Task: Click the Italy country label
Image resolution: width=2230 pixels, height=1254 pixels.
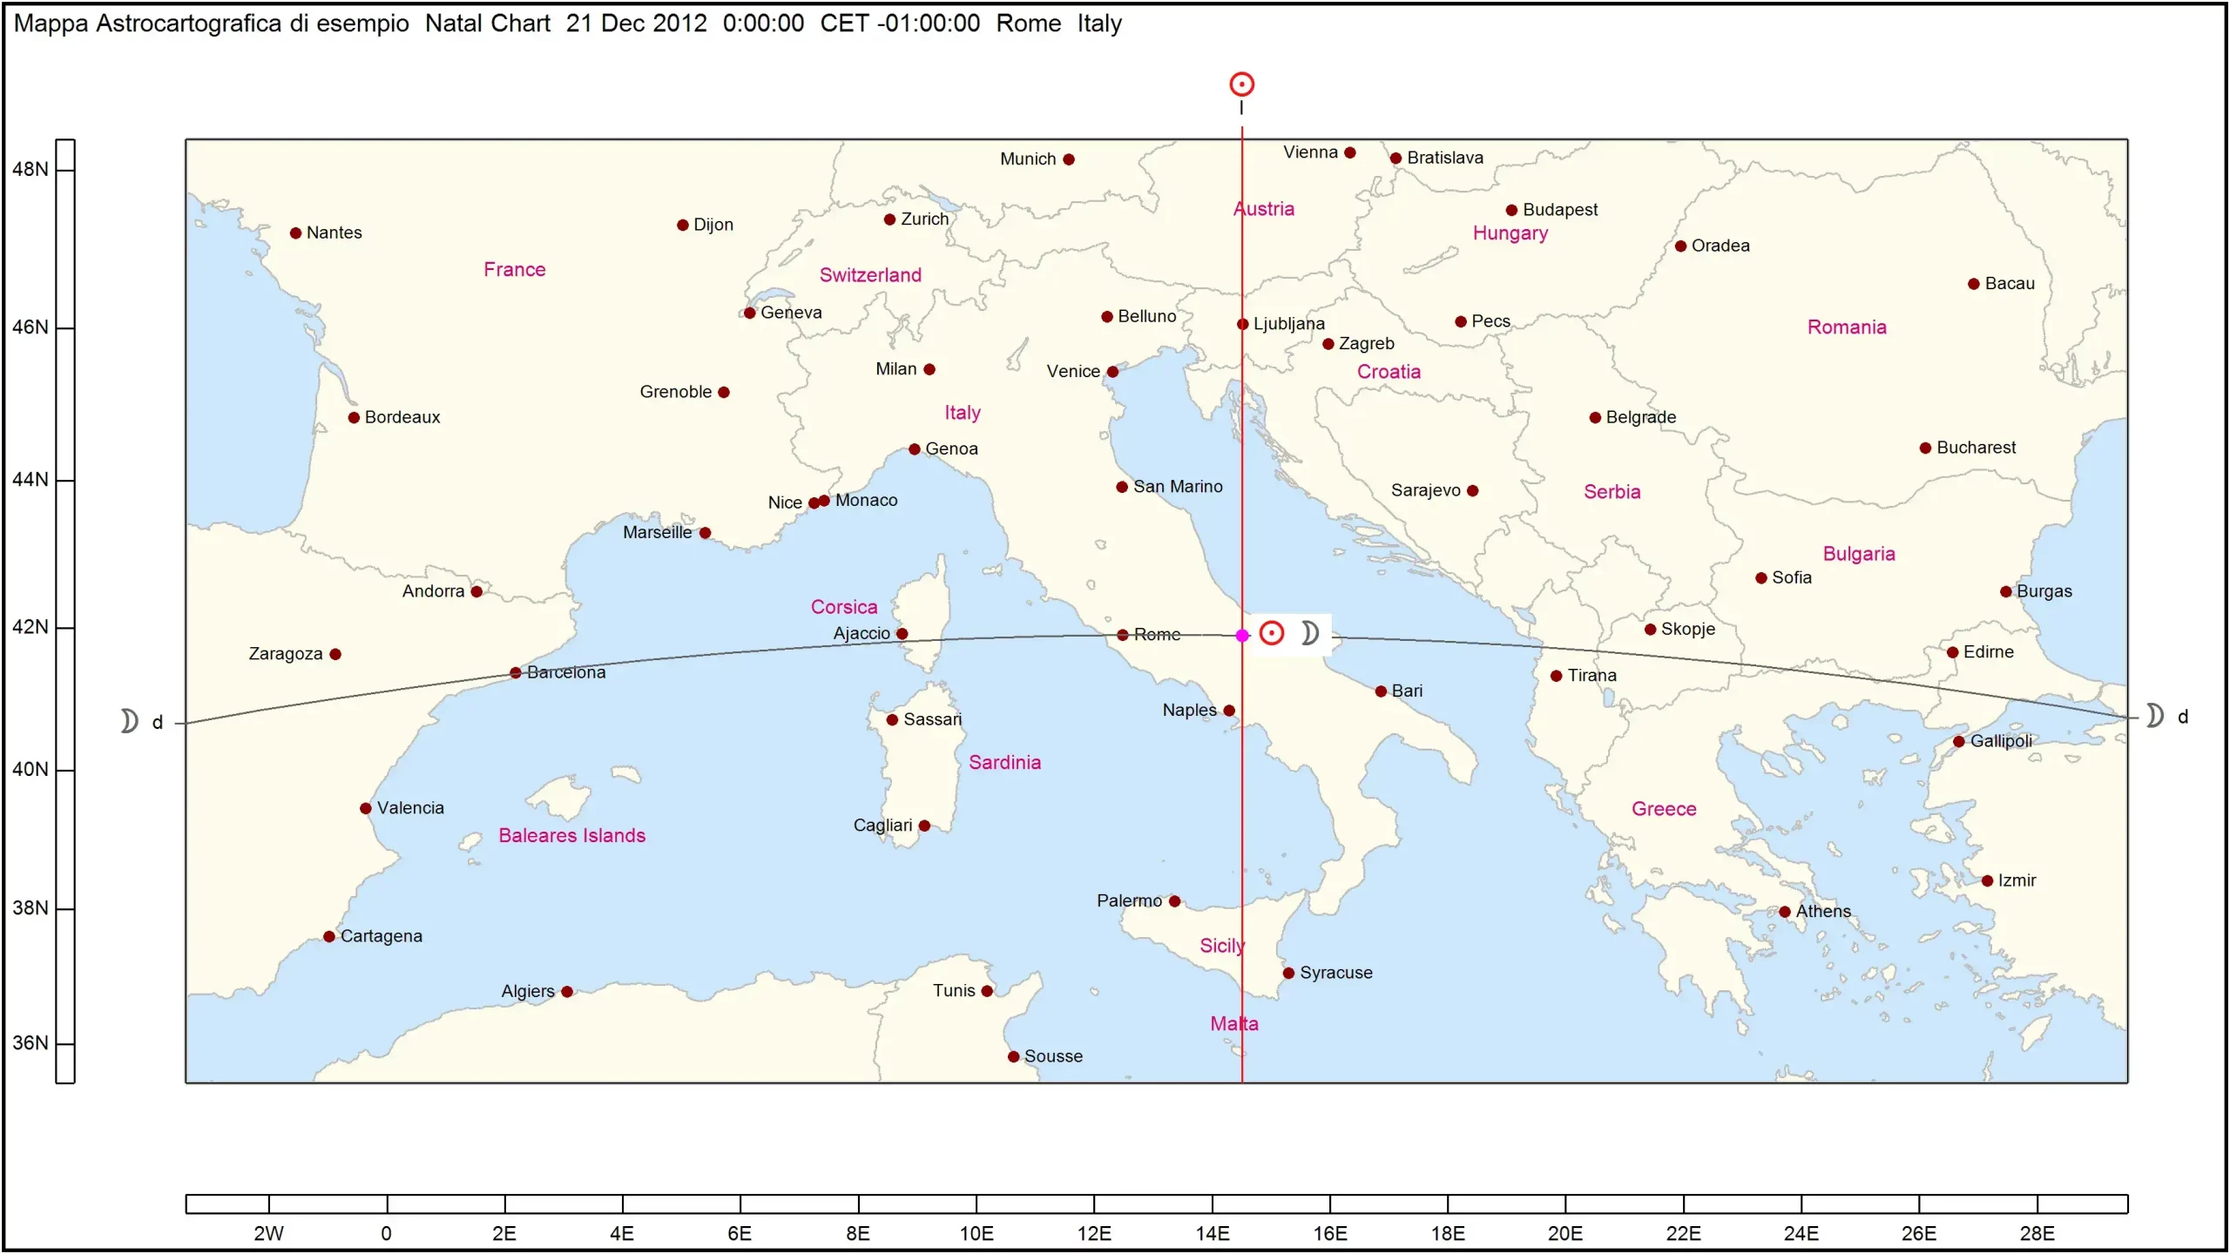Action: [963, 413]
